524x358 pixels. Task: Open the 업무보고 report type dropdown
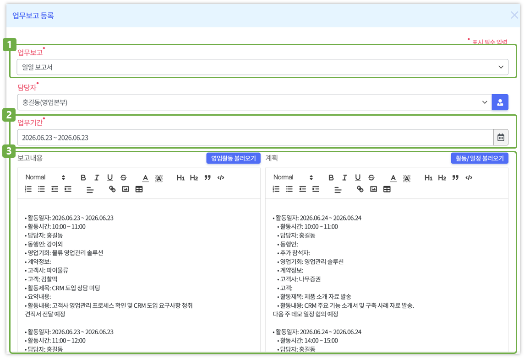click(262, 67)
